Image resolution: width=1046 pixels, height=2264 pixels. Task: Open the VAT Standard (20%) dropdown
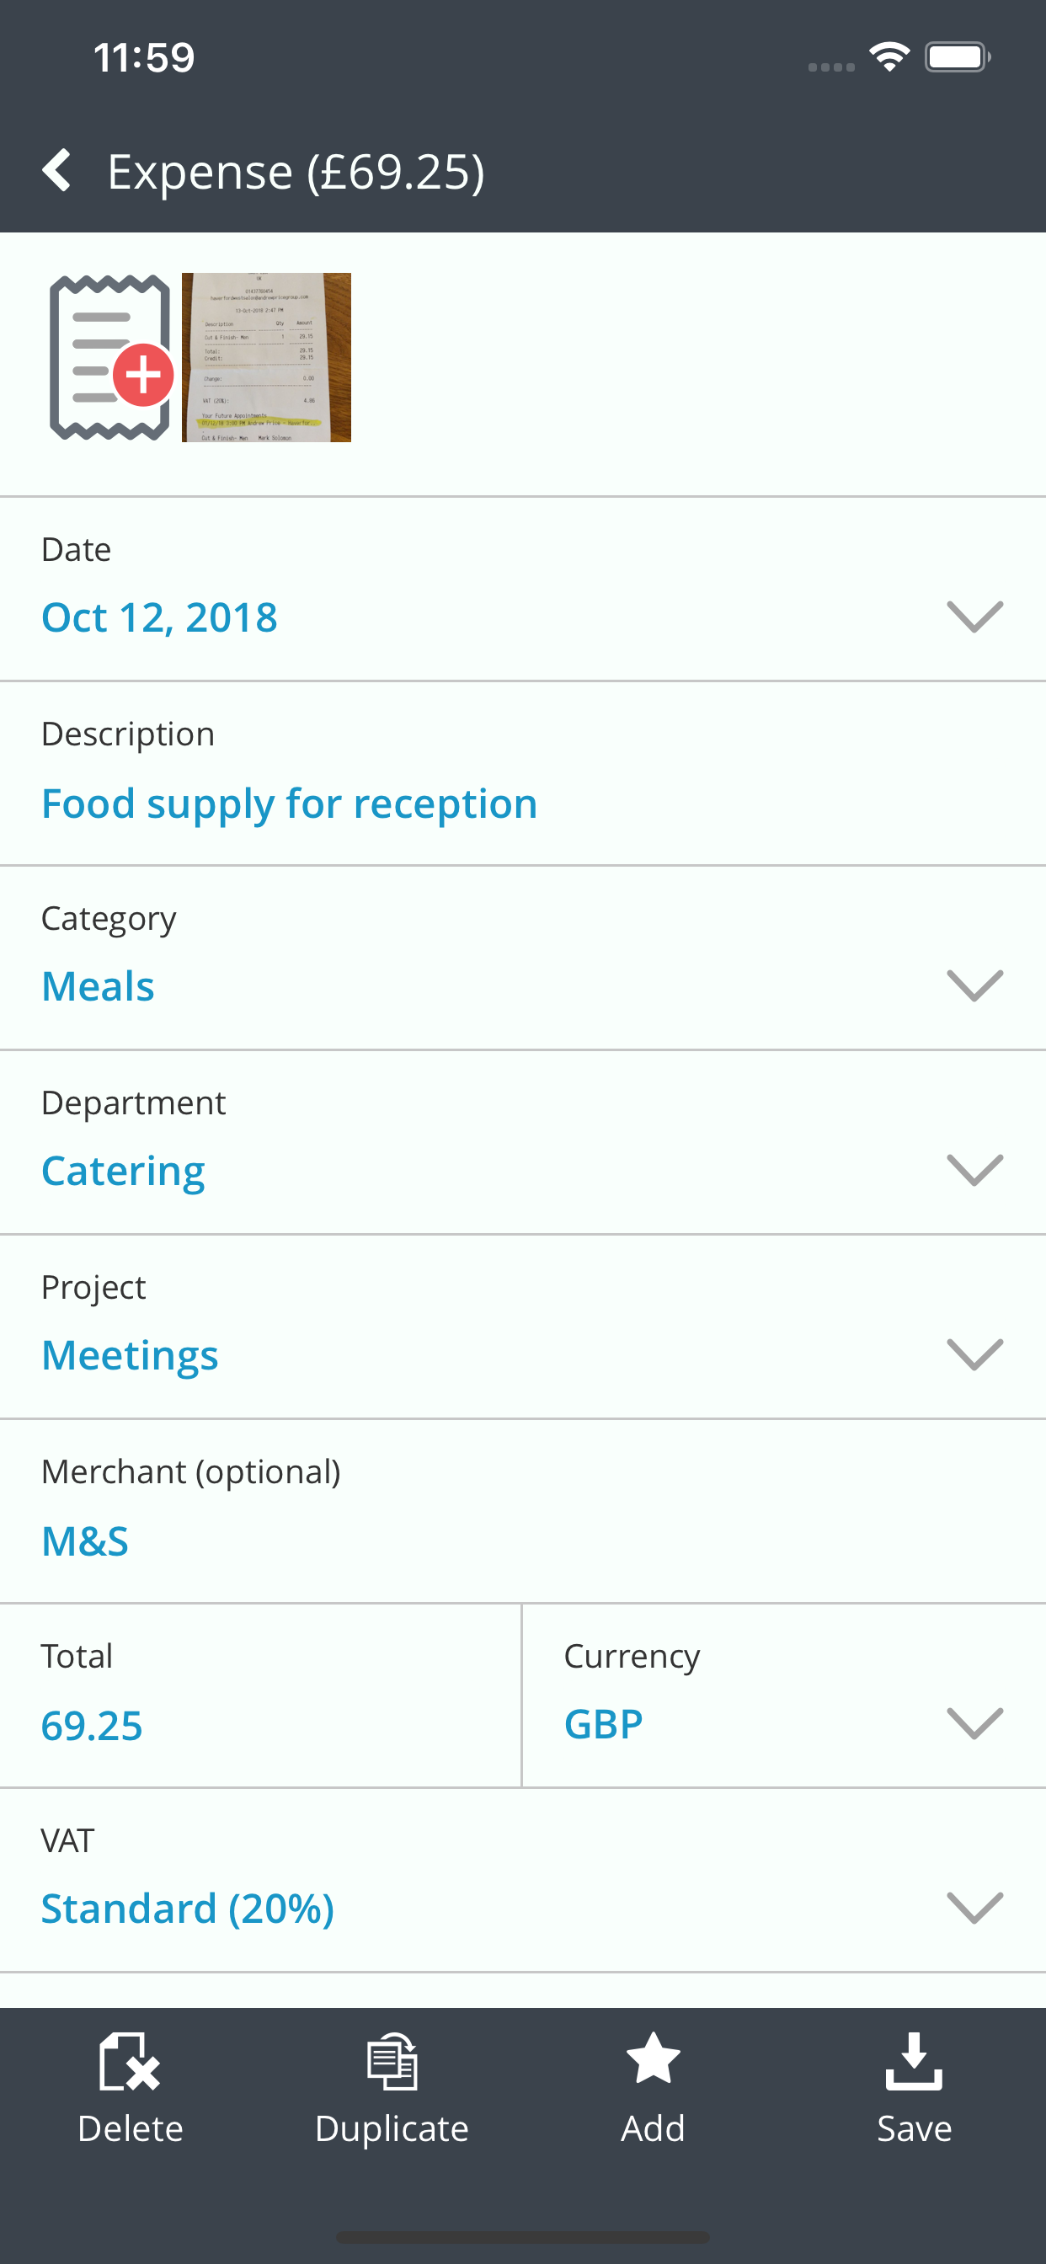(523, 1881)
